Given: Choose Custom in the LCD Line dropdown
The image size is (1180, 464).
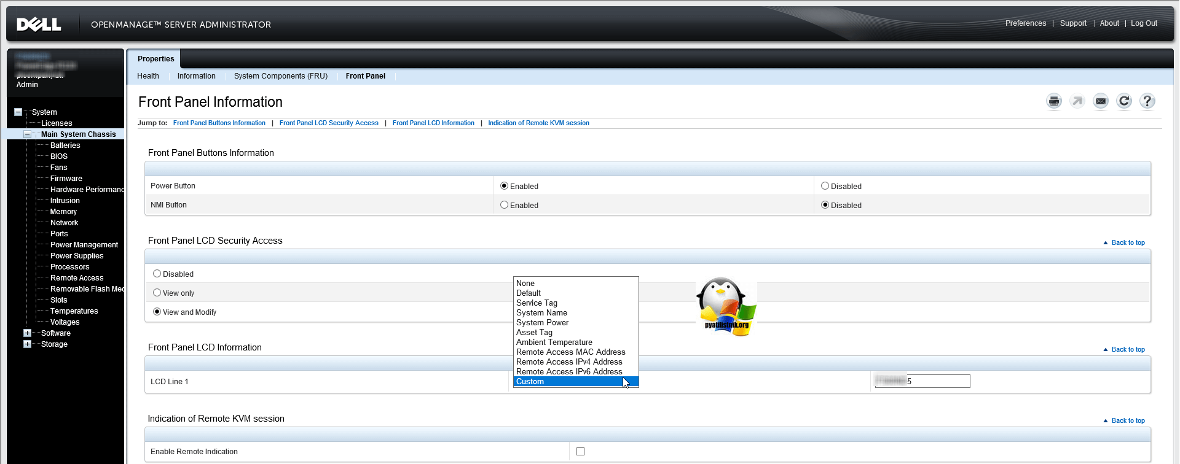Looking at the screenshot, I should 530,382.
